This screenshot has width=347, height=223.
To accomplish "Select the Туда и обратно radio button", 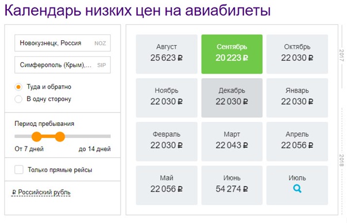I will 18,87.
